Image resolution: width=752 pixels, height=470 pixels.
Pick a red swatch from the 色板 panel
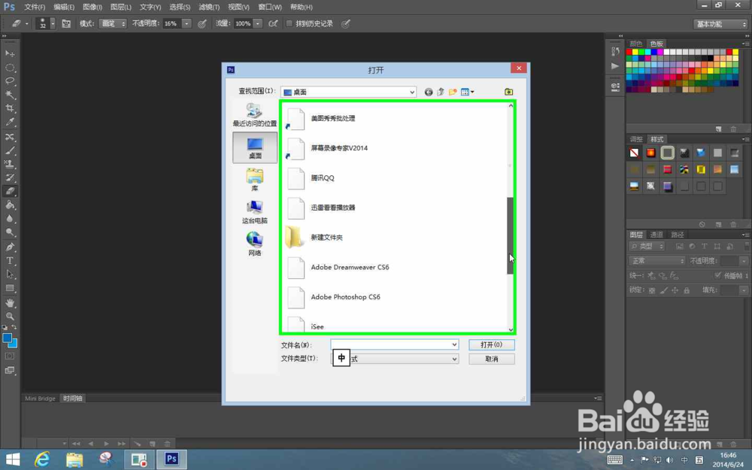[x=628, y=52]
